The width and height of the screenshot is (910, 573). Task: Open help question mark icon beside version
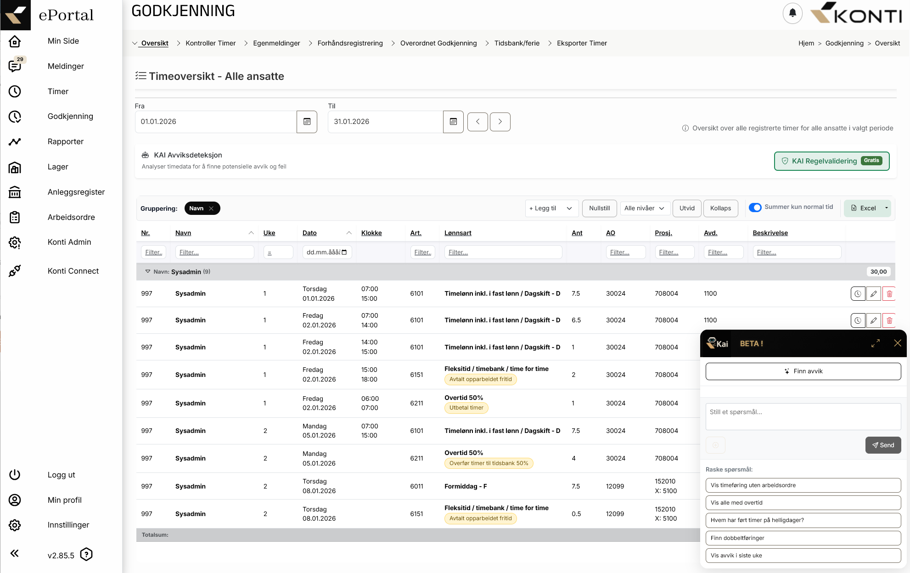tap(86, 555)
